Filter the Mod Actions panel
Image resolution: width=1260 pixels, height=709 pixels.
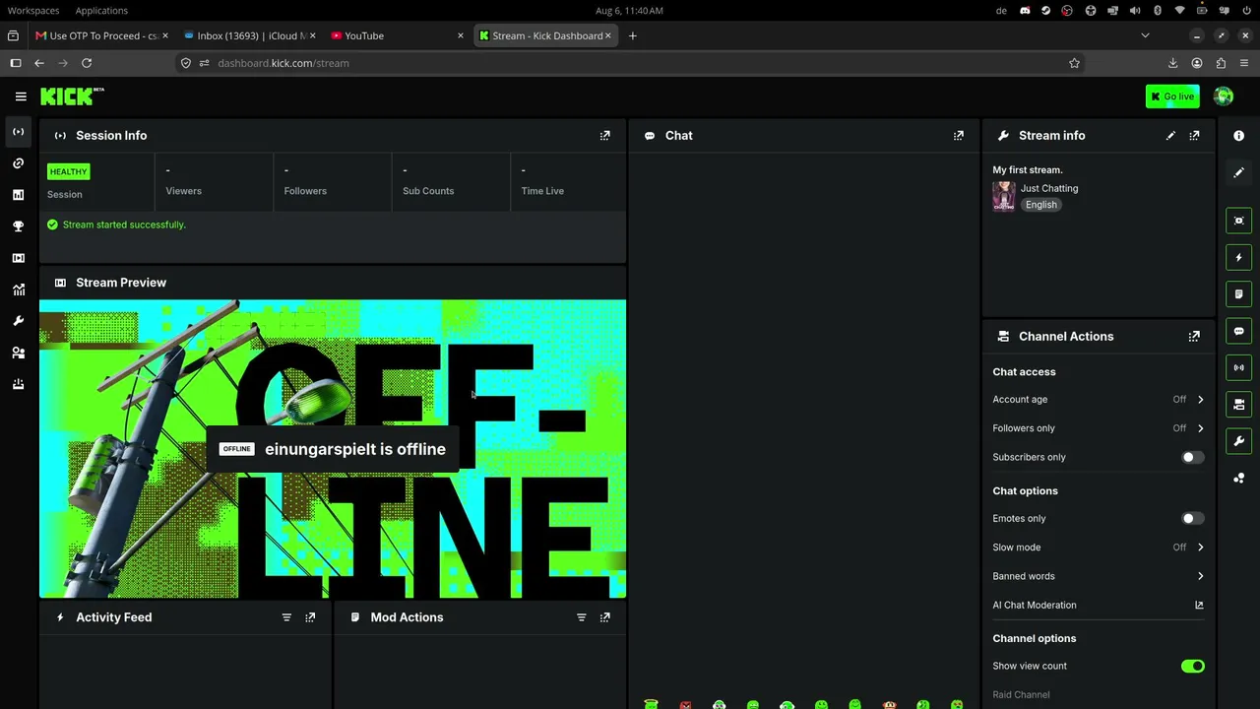[x=581, y=617]
